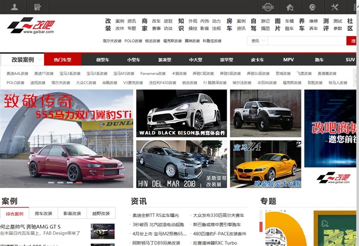This screenshot has width=359, height=246.
Task: Open the red Subaru STi carousel banner
Action: [x=66, y=139]
